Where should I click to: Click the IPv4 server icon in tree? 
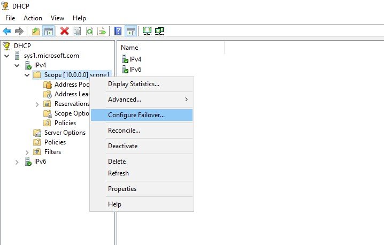(x=28, y=65)
